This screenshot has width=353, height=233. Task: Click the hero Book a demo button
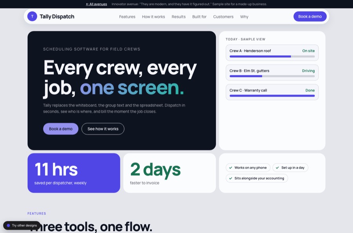(60, 129)
